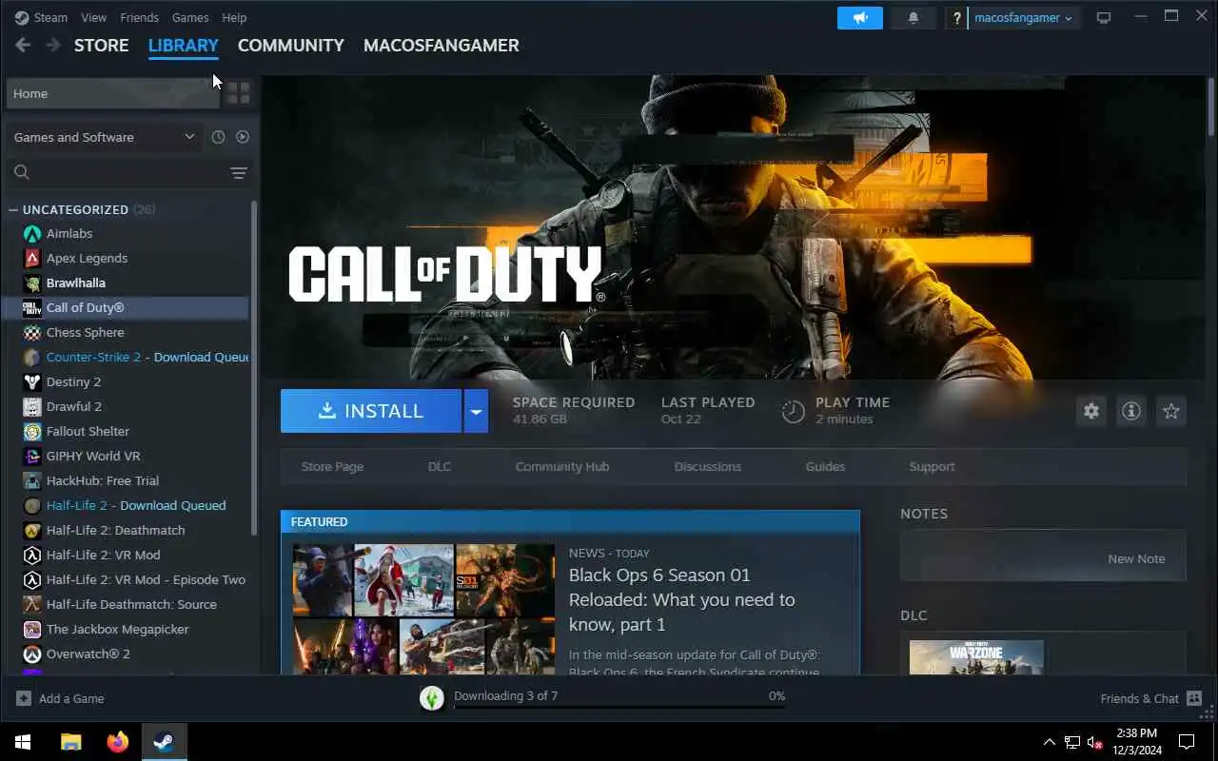Open Friends & Chat icon
Image resolution: width=1218 pixels, height=761 pixels.
tap(1195, 698)
